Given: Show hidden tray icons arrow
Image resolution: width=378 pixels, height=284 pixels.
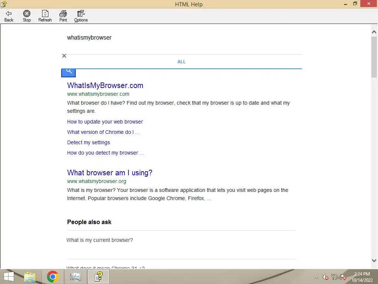Looking at the screenshot, I should [x=316, y=277].
